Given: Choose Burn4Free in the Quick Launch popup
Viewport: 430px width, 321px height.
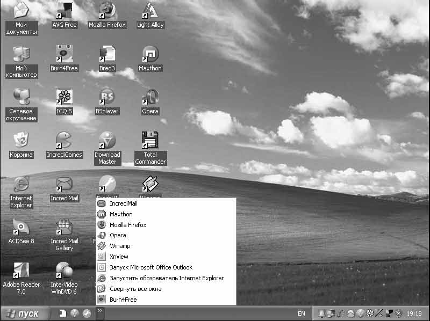Looking at the screenshot, I should coord(166,300).
